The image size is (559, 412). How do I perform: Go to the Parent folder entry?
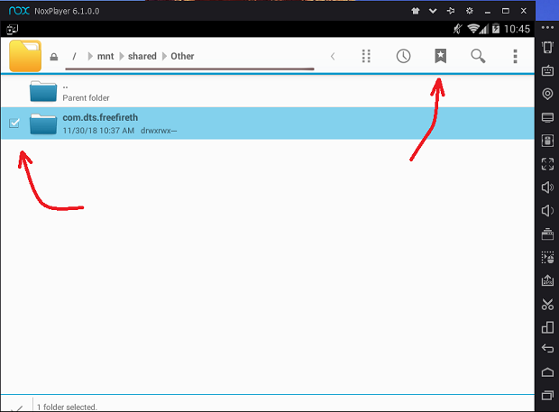(268, 91)
